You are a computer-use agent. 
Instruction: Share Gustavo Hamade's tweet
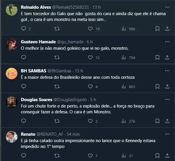167,58
